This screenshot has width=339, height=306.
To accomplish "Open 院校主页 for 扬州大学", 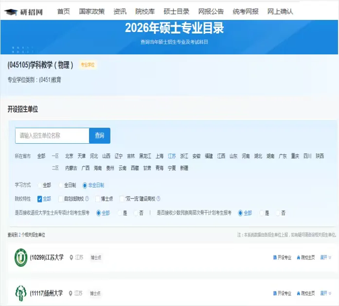I will coord(306,293).
